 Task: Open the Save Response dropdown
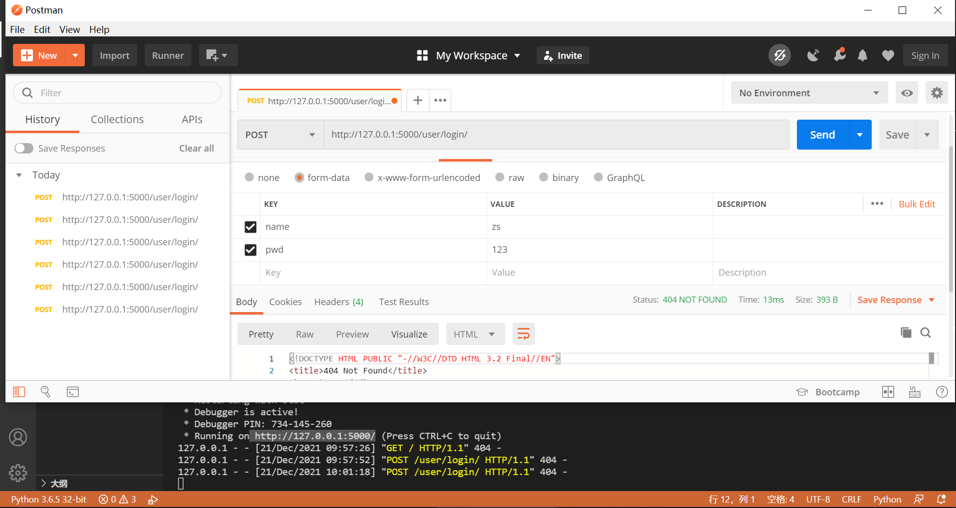(x=896, y=300)
